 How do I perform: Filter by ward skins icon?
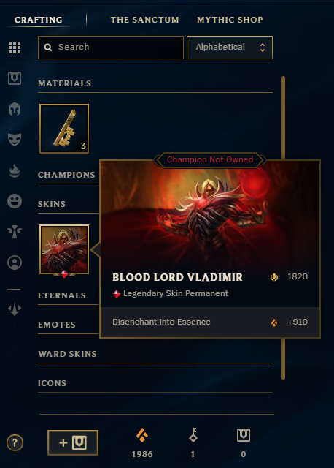[x=15, y=232]
